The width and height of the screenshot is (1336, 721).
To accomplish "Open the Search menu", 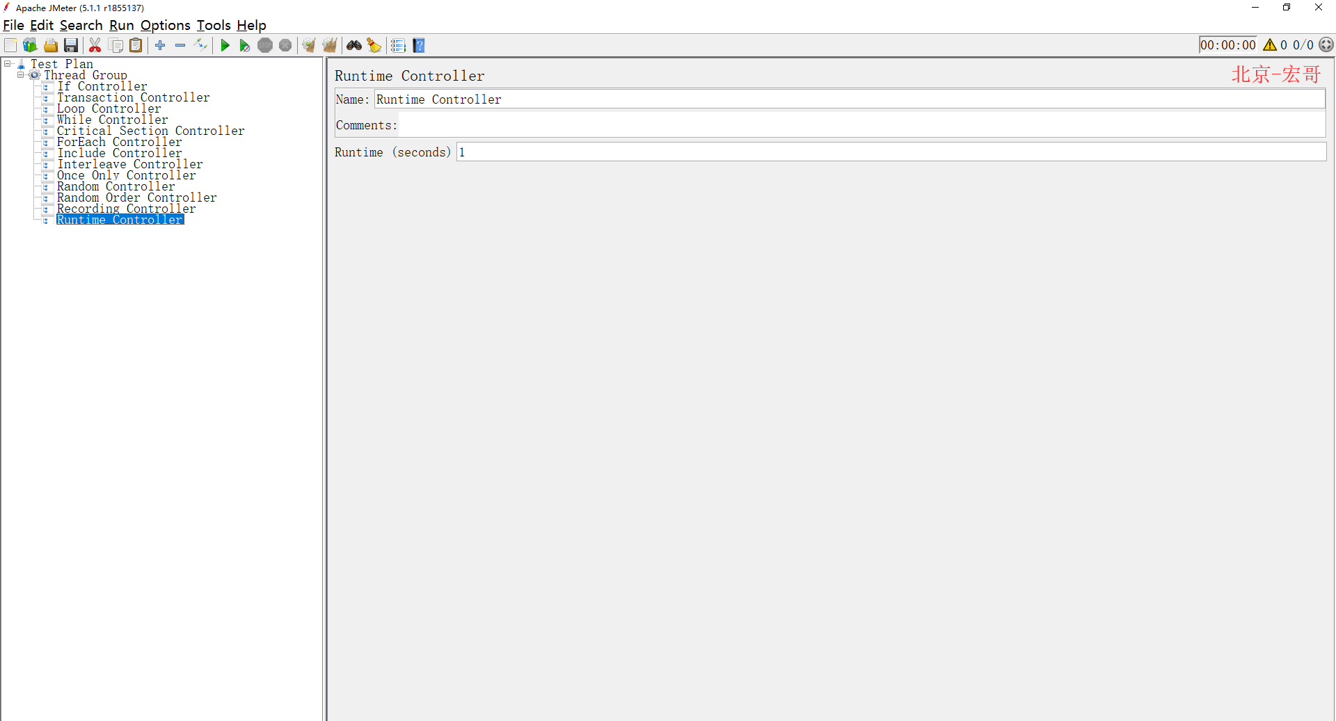I will click(x=81, y=25).
